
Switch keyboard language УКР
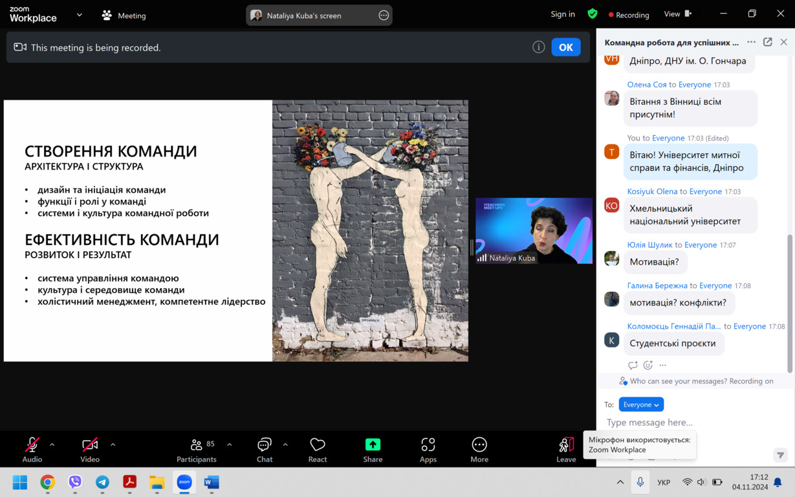[x=664, y=482]
